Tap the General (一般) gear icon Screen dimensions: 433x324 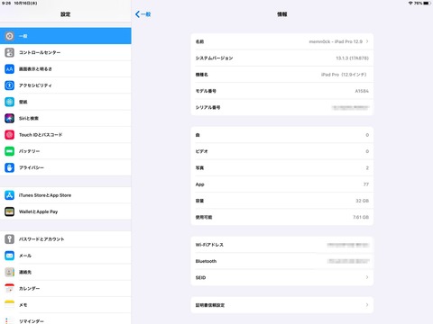click(x=9, y=36)
